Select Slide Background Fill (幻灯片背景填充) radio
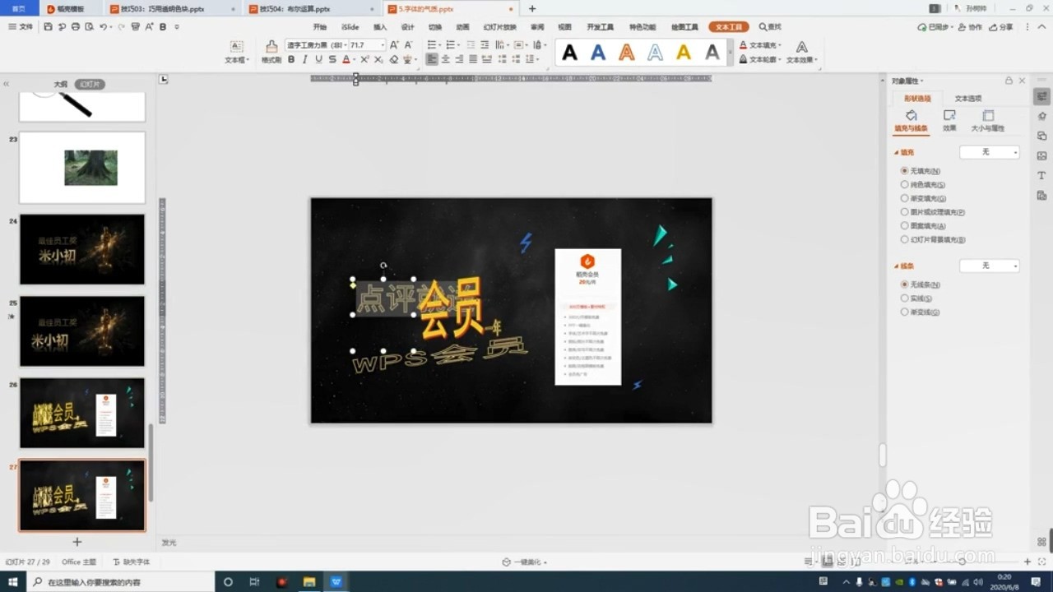Screen dimensions: 1053x592 coord(905,239)
